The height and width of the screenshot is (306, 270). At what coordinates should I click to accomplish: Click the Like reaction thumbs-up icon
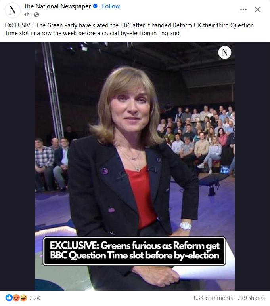point(9,298)
